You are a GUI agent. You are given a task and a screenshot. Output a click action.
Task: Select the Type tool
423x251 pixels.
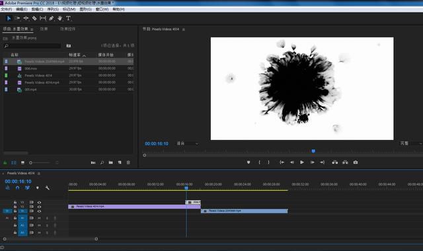pyautogui.click(x=68, y=18)
